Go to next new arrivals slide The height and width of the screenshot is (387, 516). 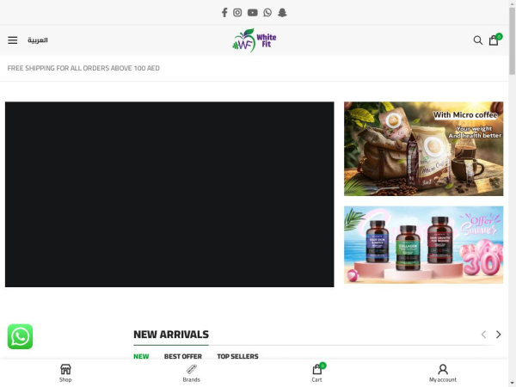[x=498, y=335]
